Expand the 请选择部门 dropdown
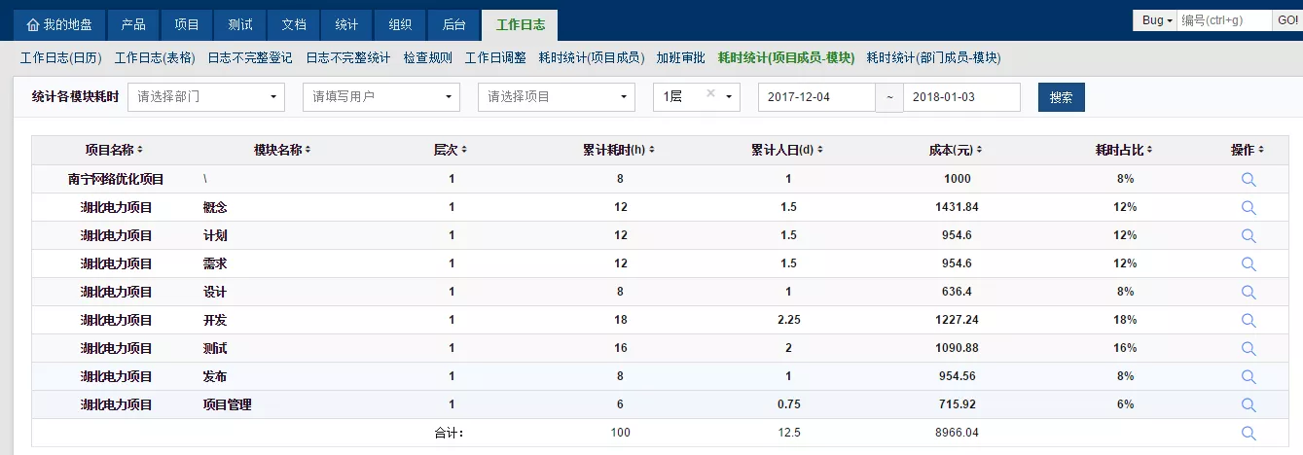This screenshot has height=455, width=1303. click(x=206, y=97)
